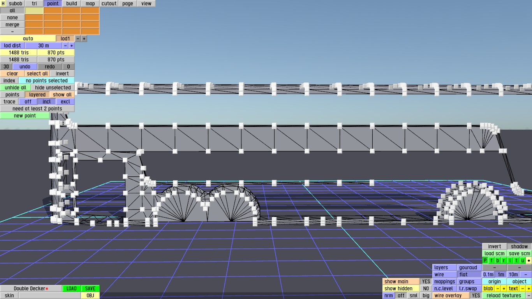Set grid size to 0.1m
This screenshot has width=532, height=299.
tap(488, 274)
